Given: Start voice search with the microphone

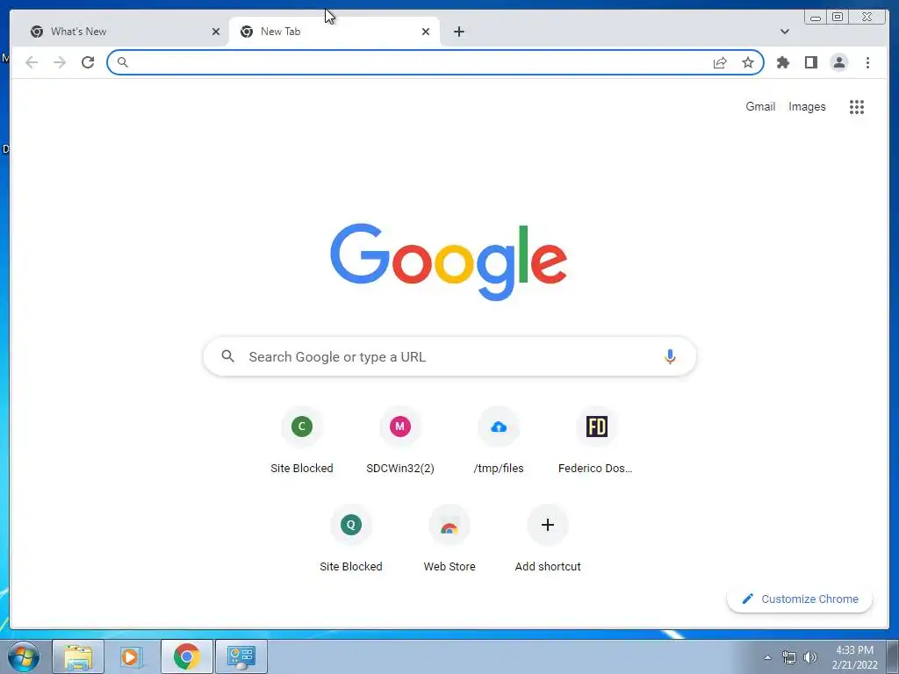Looking at the screenshot, I should tap(670, 356).
